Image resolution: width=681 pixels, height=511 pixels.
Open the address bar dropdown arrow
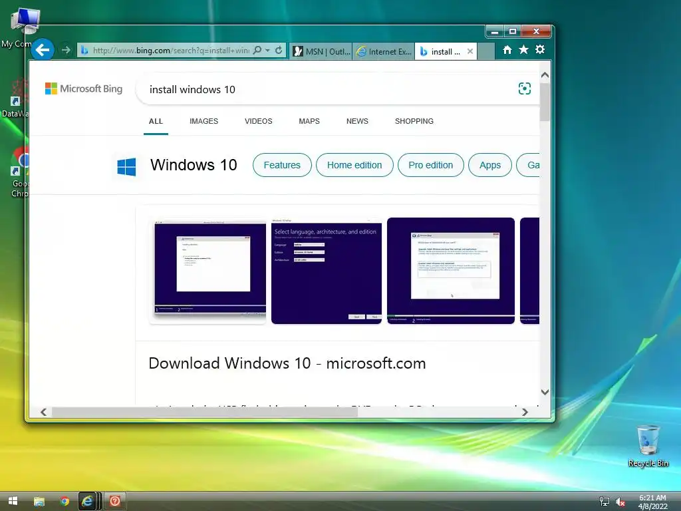click(x=267, y=51)
